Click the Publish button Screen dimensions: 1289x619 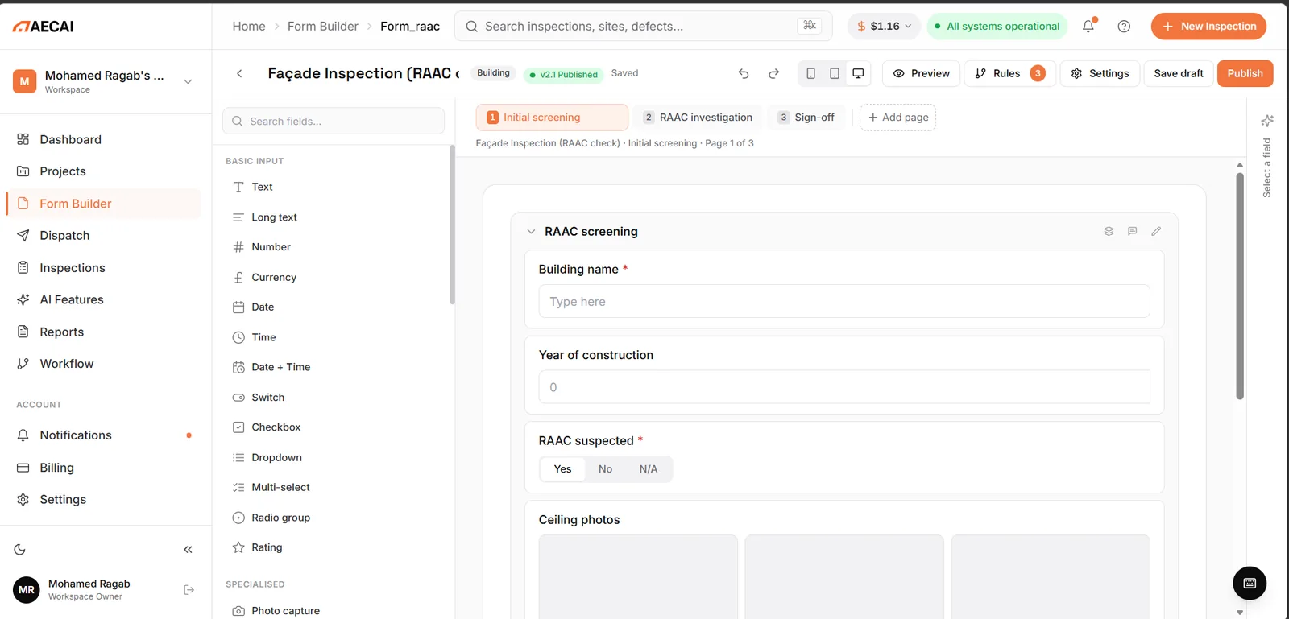tap(1245, 73)
